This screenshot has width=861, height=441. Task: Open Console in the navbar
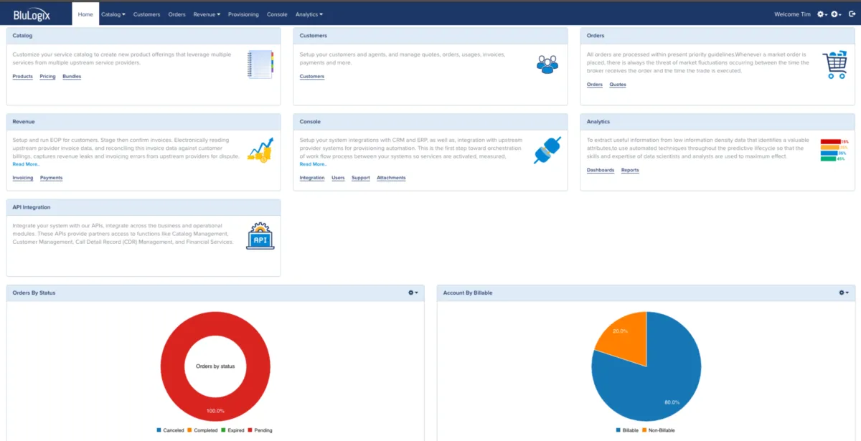277,14
